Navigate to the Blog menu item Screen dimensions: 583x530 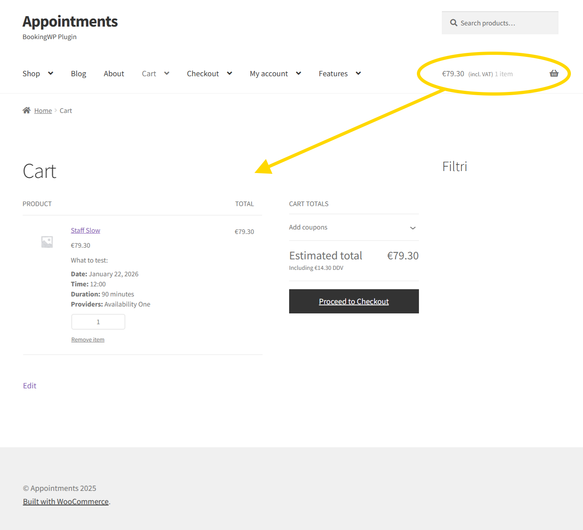coord(78,73)
